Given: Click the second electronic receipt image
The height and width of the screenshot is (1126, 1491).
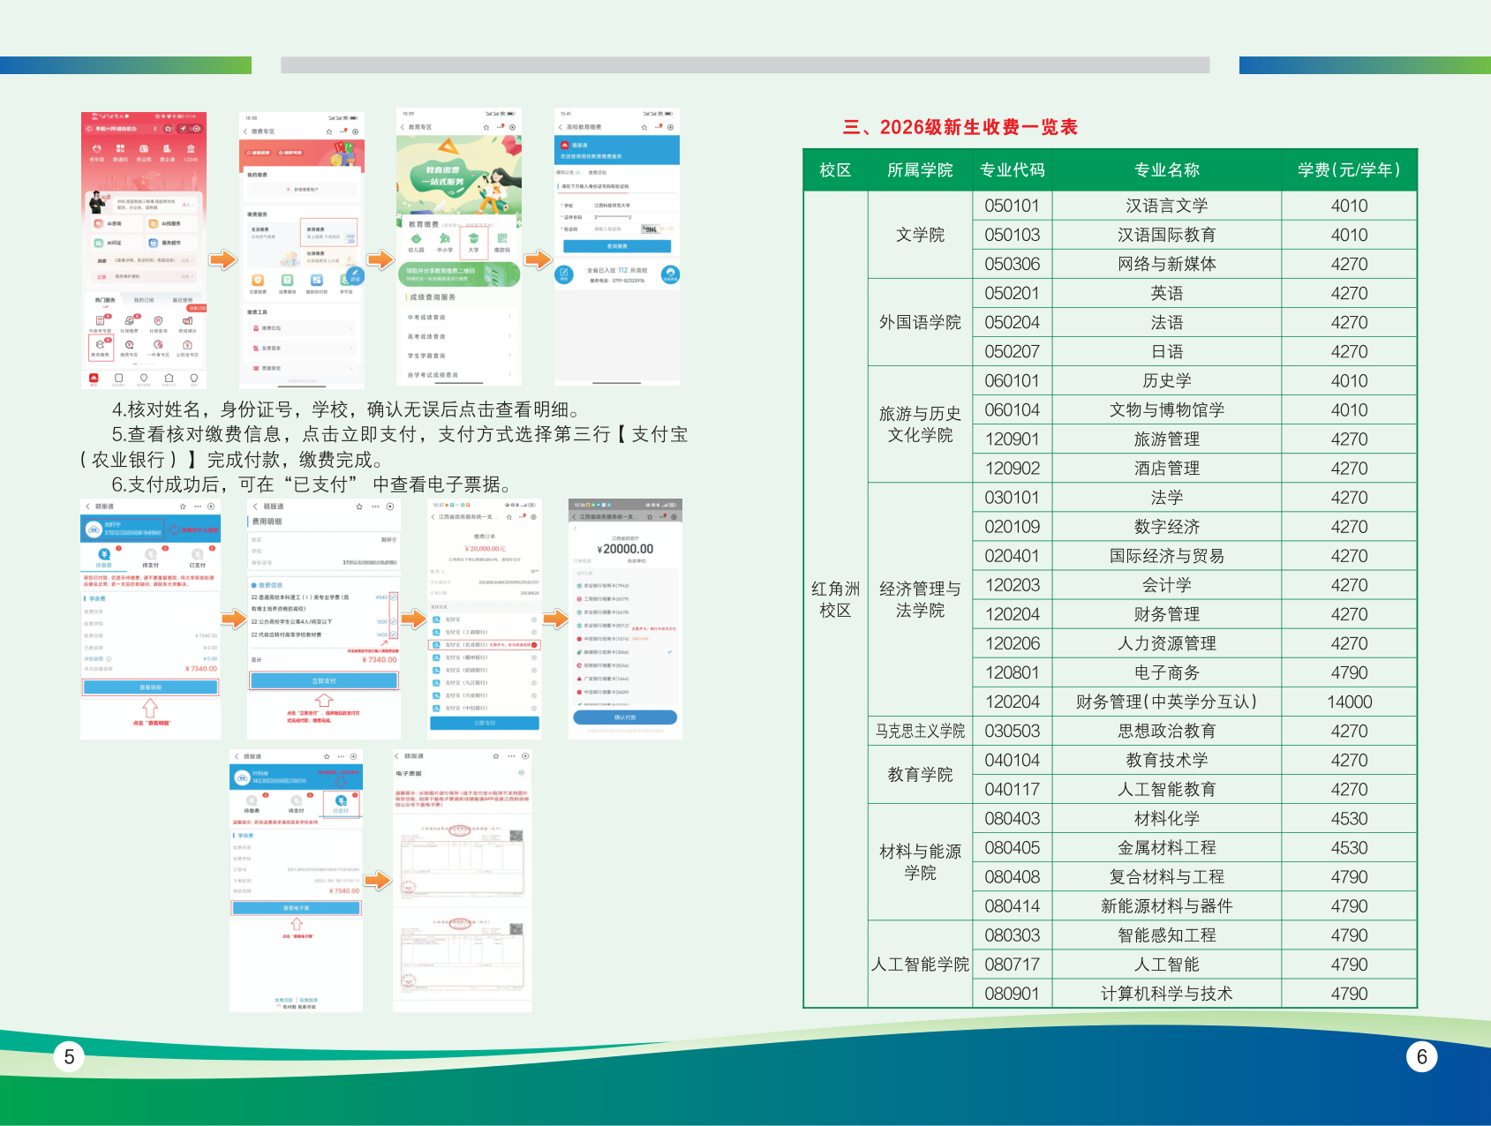Looking at the screenshot, I should click(462, 956).
